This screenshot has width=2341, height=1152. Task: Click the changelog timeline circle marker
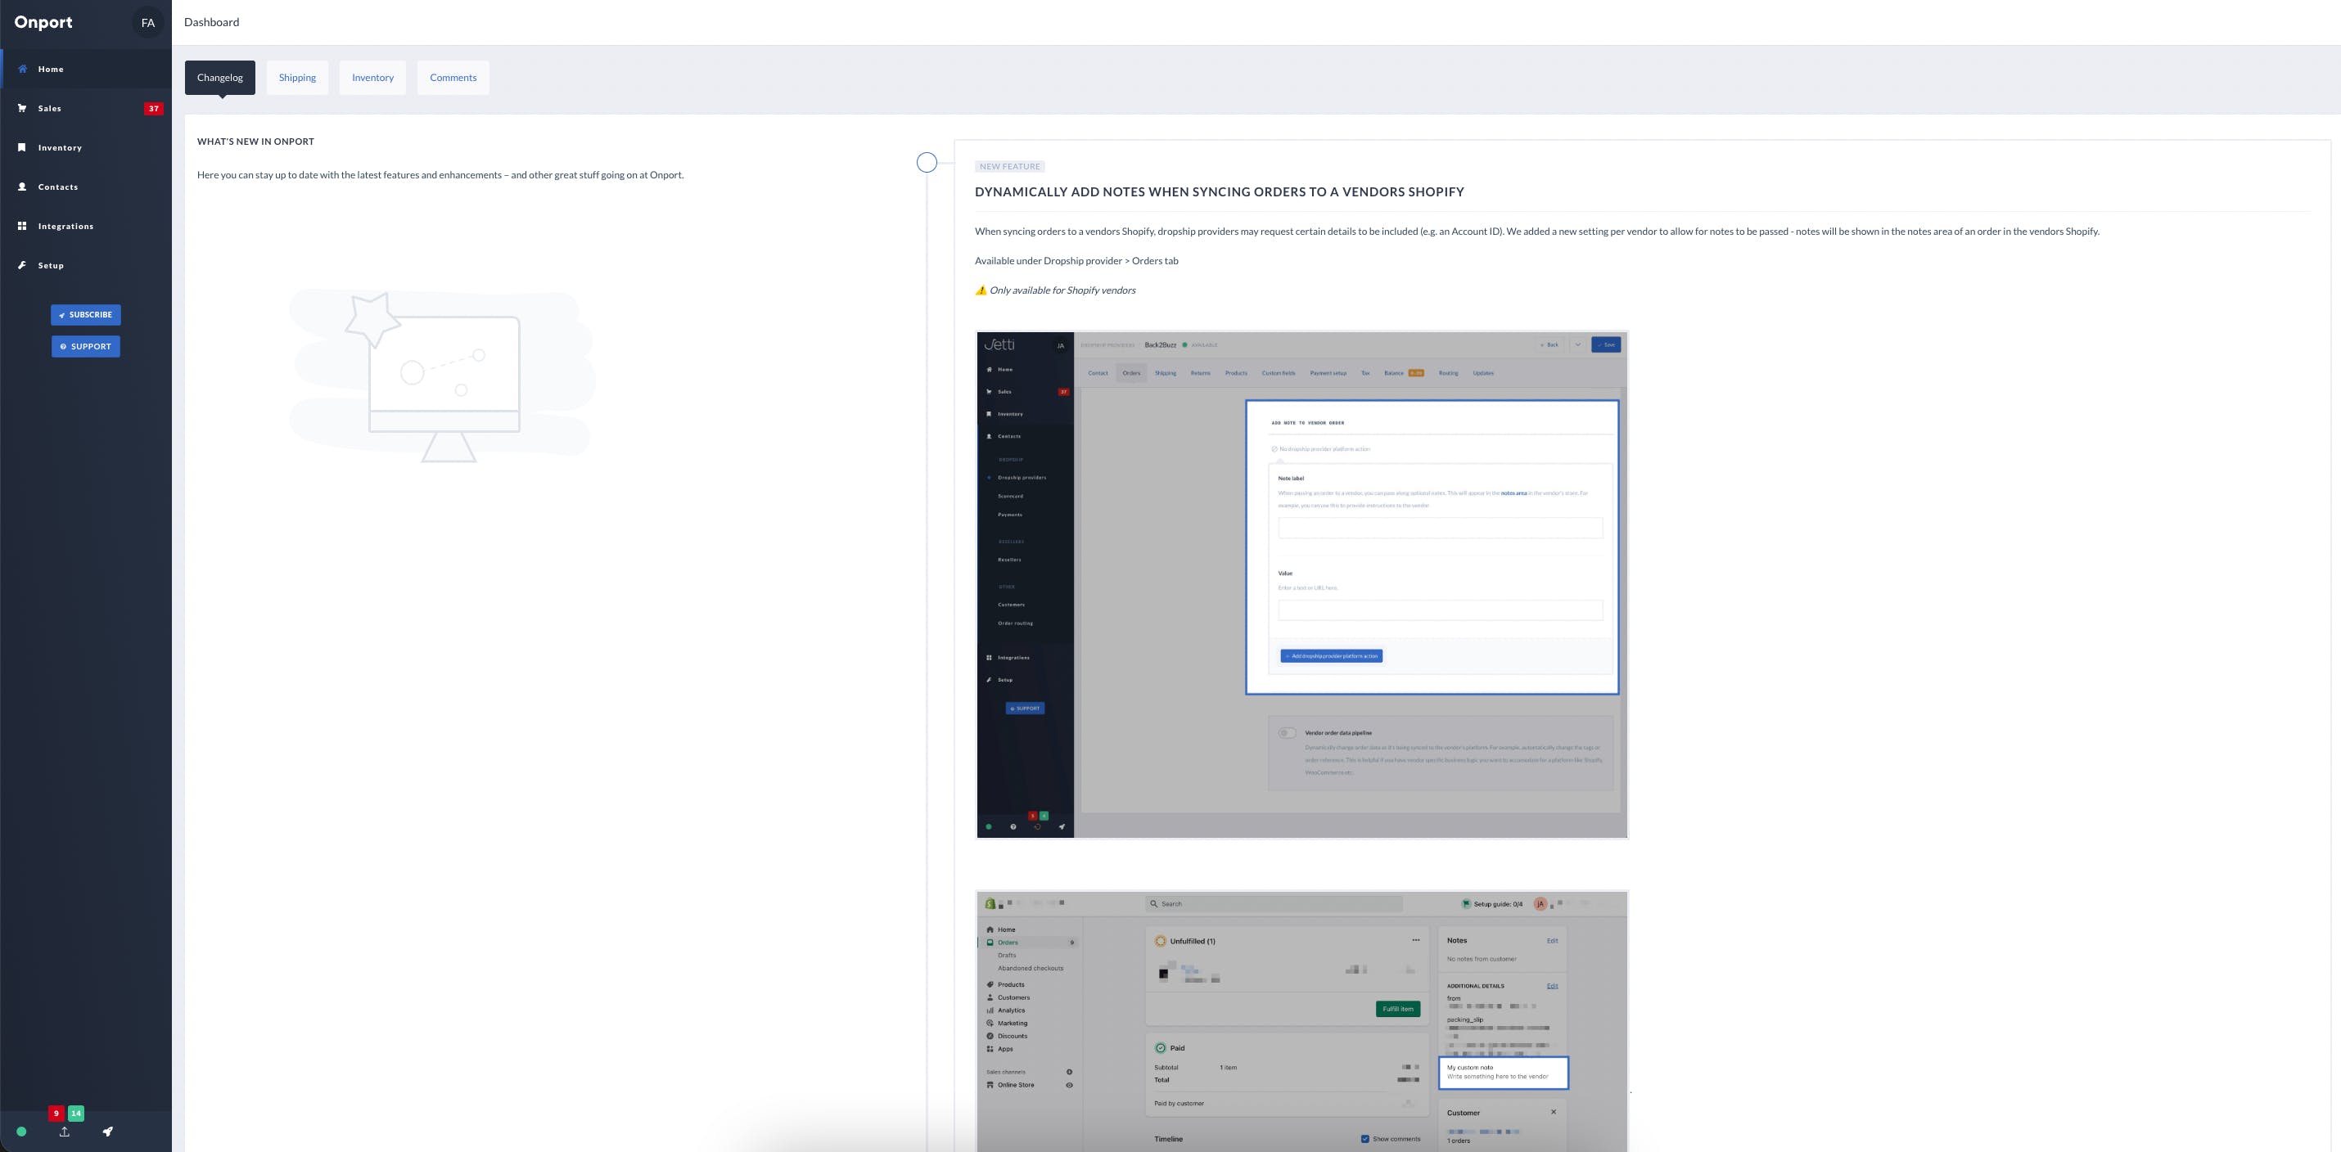coord(926,163)
